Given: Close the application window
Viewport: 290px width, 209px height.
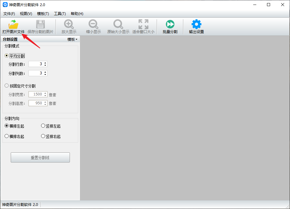Looking at the screenshot, I should click(283, 5).
